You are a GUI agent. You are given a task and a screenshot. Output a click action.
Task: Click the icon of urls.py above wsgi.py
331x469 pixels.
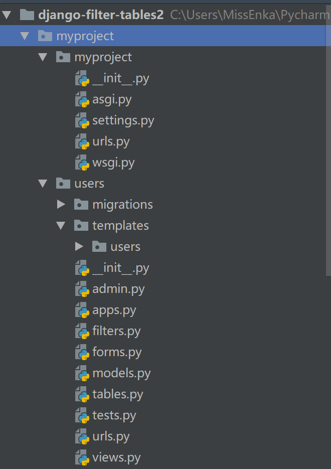click(x=82, y=141)
